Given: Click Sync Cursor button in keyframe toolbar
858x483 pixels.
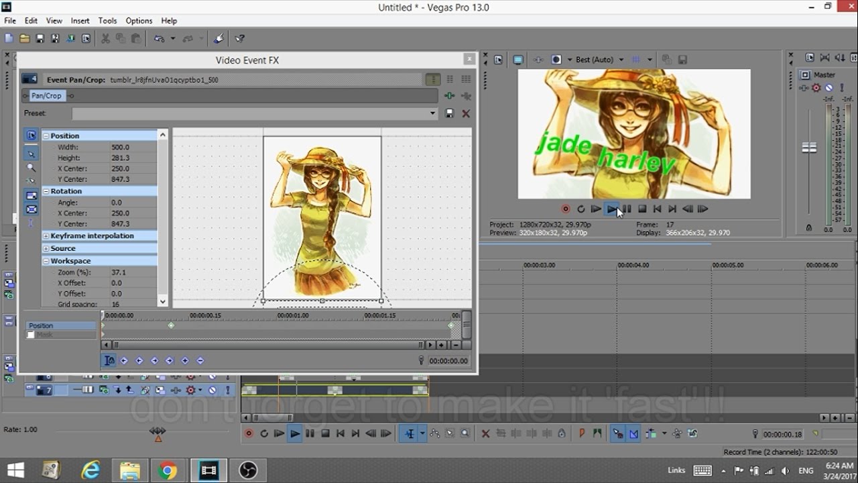Looking at the screenshot, I should tap(109, 360).
